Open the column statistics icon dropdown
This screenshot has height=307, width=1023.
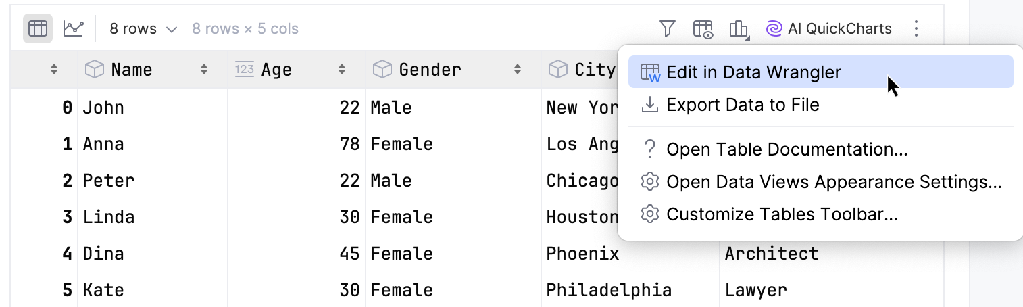point(739,28)
